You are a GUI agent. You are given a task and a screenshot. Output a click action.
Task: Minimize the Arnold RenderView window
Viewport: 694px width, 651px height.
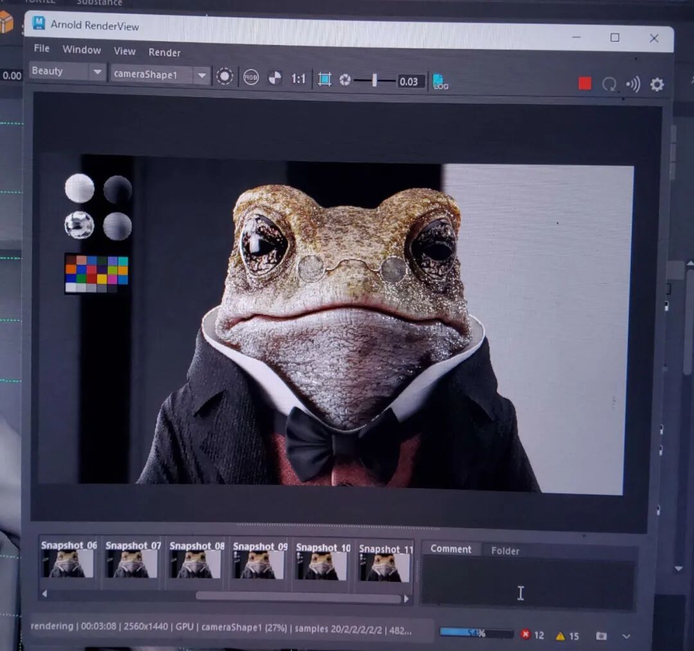pos(576,37)
